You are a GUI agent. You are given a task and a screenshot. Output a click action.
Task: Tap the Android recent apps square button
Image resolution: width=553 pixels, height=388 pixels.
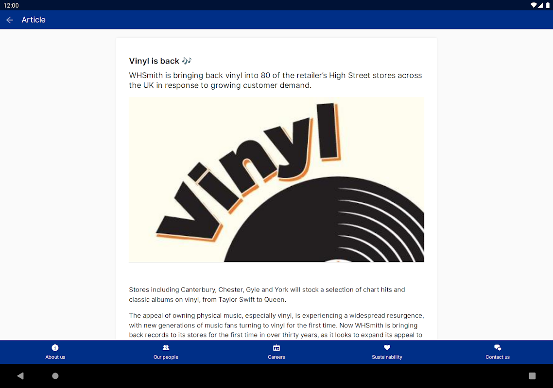[532, 376]
